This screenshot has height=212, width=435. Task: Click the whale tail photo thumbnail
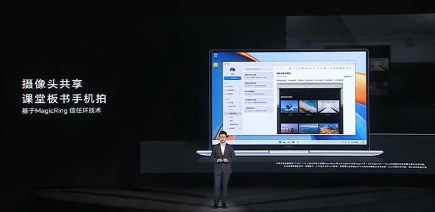(x=289, y=106)
